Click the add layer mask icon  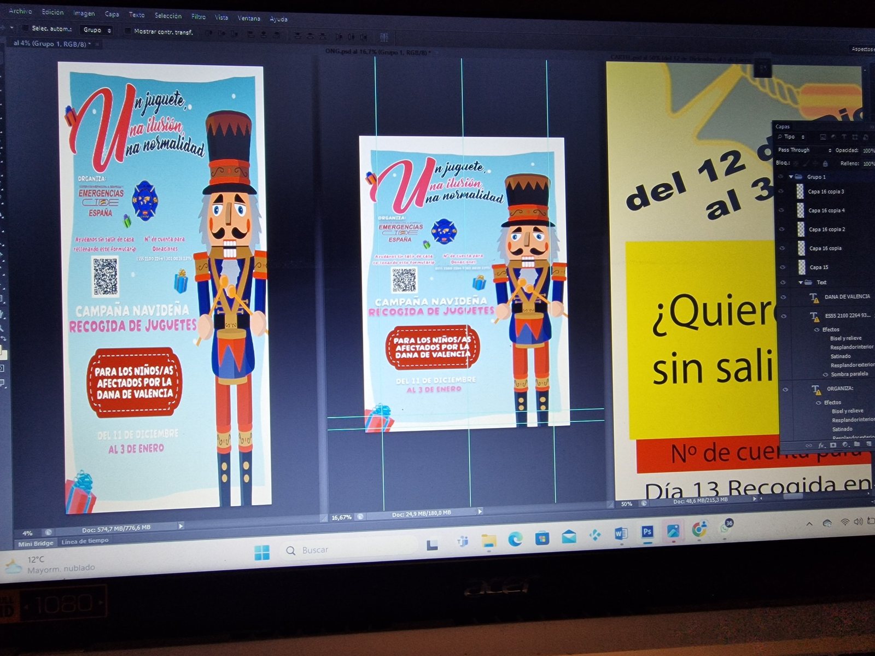pos(833,445)
